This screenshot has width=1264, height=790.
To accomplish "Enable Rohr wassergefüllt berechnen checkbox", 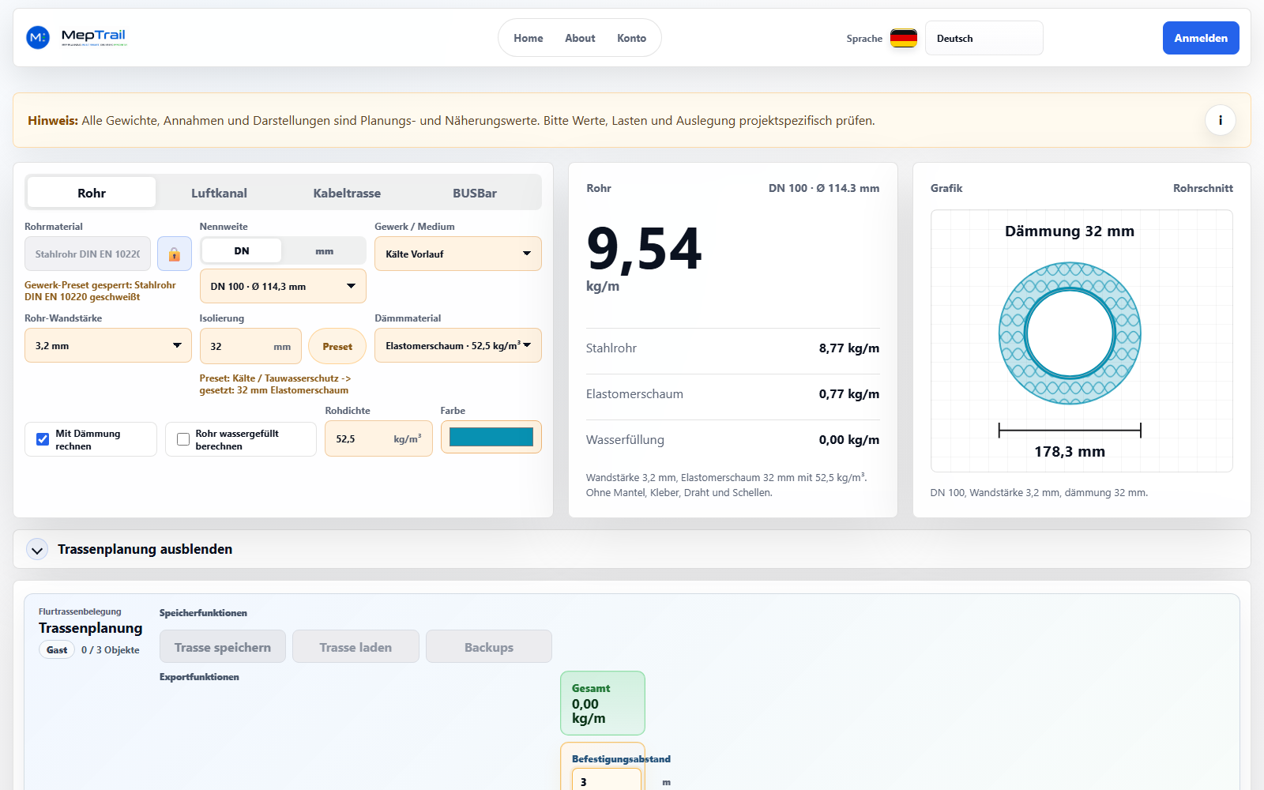I will (x=183, y=439).
